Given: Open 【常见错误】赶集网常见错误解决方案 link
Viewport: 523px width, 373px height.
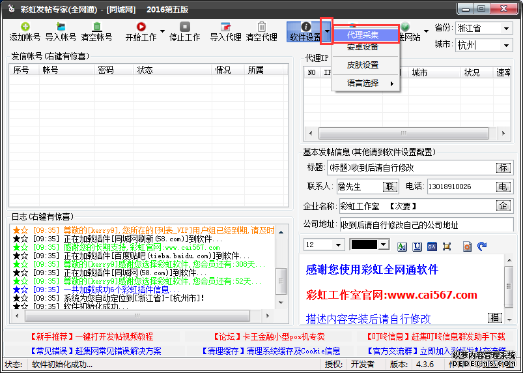Looking at the screenshot, I should 96,351.
